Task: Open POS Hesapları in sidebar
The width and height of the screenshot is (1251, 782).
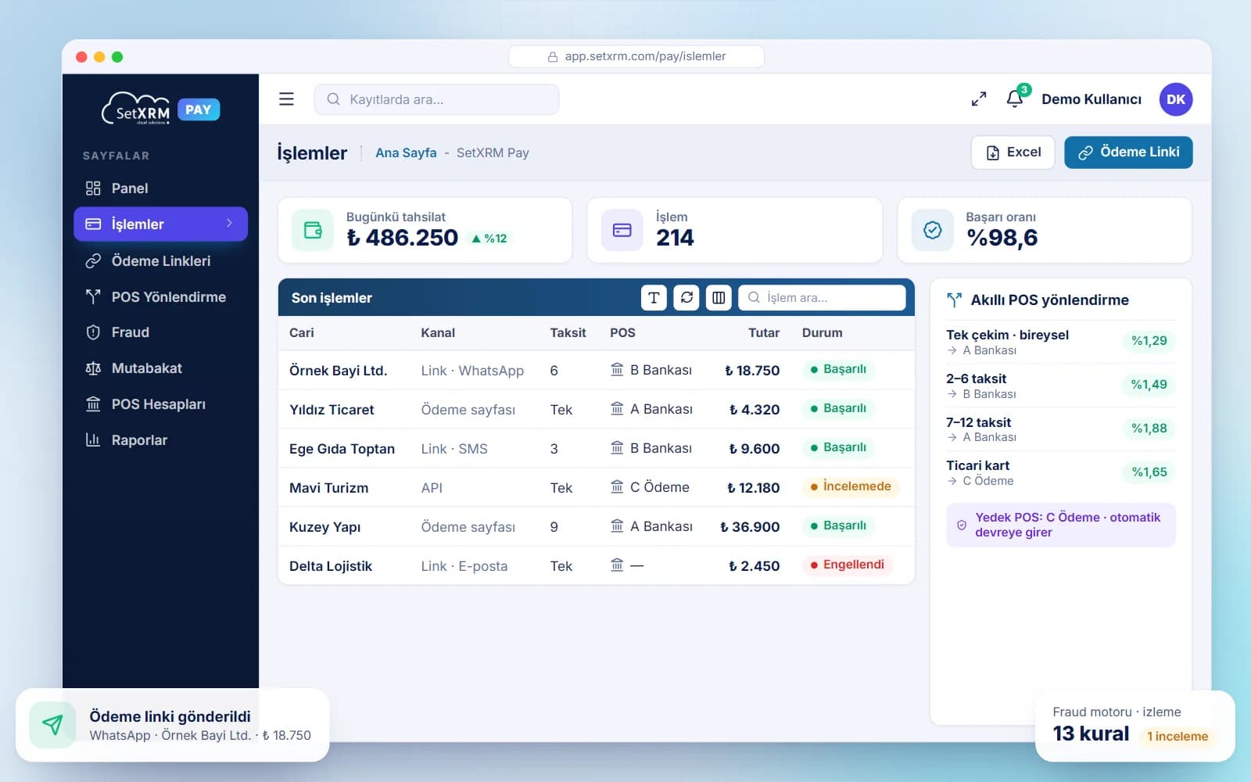Action: coord(160,404)
